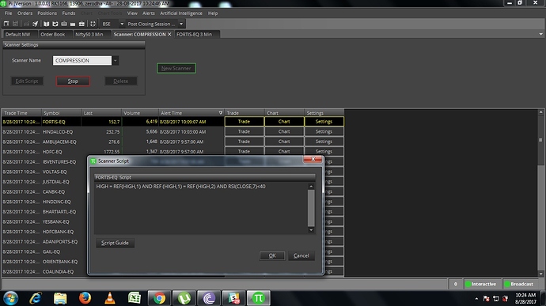The image size is (546, 306).
Task: Click the Script Guide button
Action: [x=115, y=243]
